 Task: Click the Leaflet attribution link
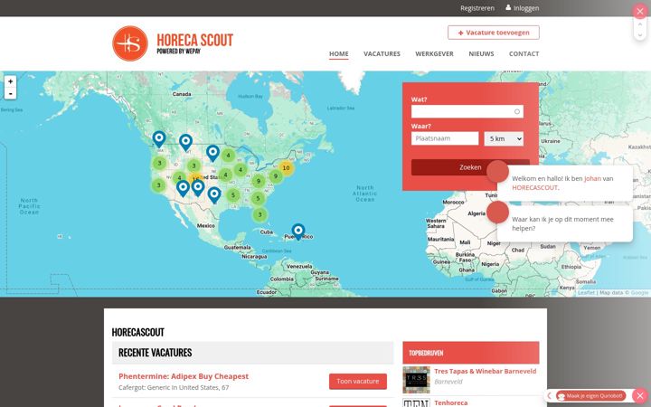click(586, 293)
